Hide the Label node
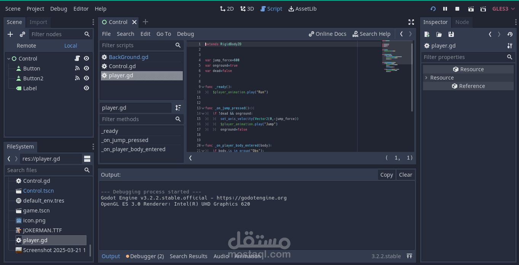Screen dimensions: 519x265 (86, 88)
